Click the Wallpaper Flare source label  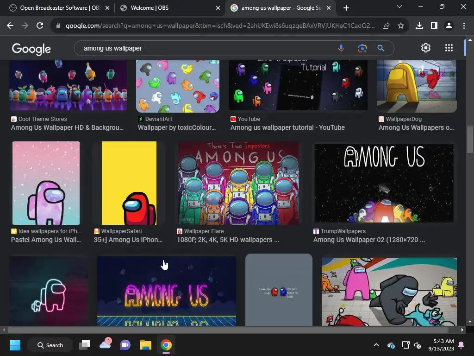click(204, 231)
